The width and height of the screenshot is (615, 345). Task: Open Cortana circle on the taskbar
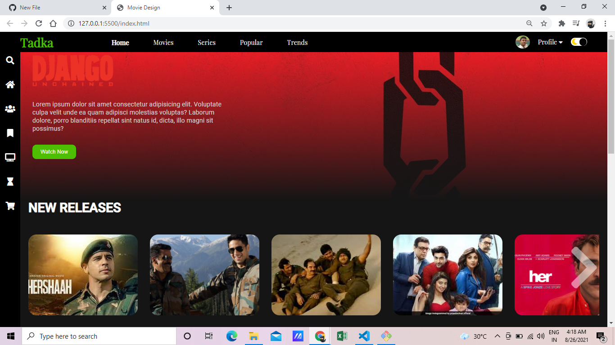tap(187, 336)
